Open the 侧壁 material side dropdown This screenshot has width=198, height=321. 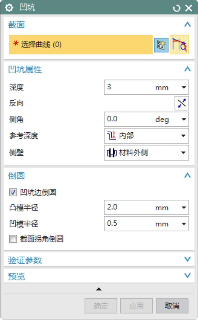[x=147, y=153]
